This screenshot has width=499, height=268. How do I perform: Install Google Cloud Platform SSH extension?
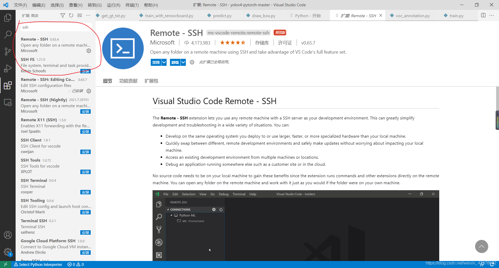(86, 253)
